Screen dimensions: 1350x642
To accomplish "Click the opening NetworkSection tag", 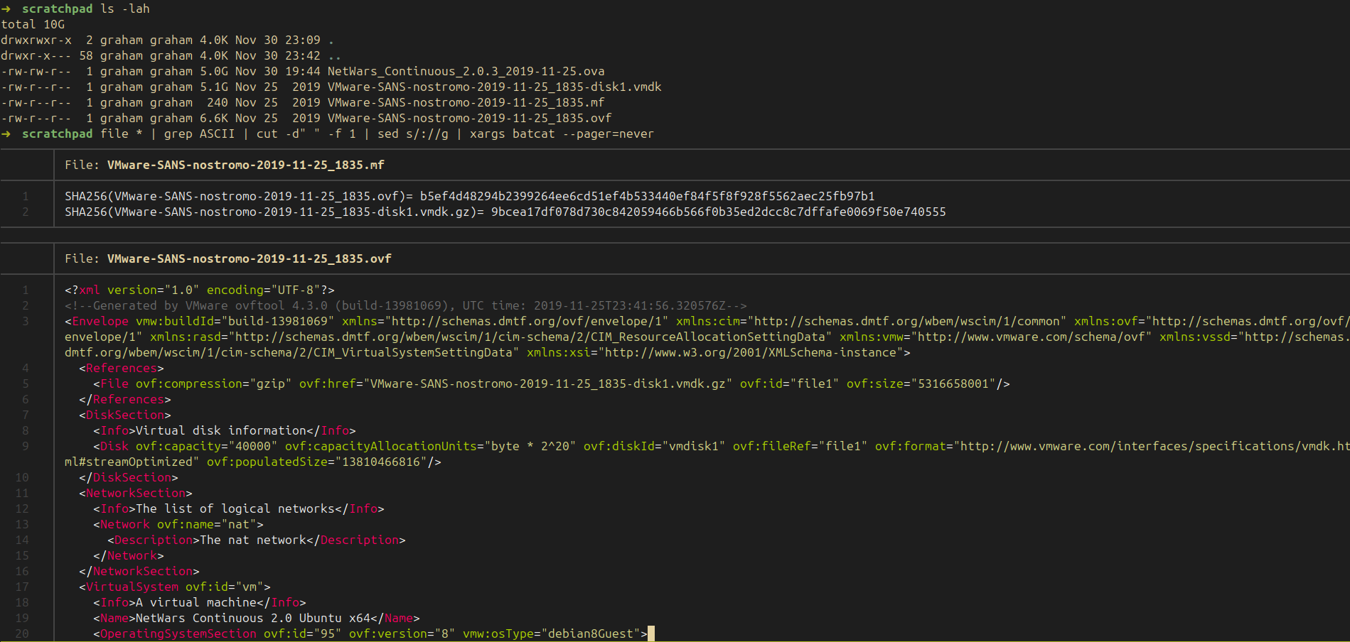I will (136, 494).
